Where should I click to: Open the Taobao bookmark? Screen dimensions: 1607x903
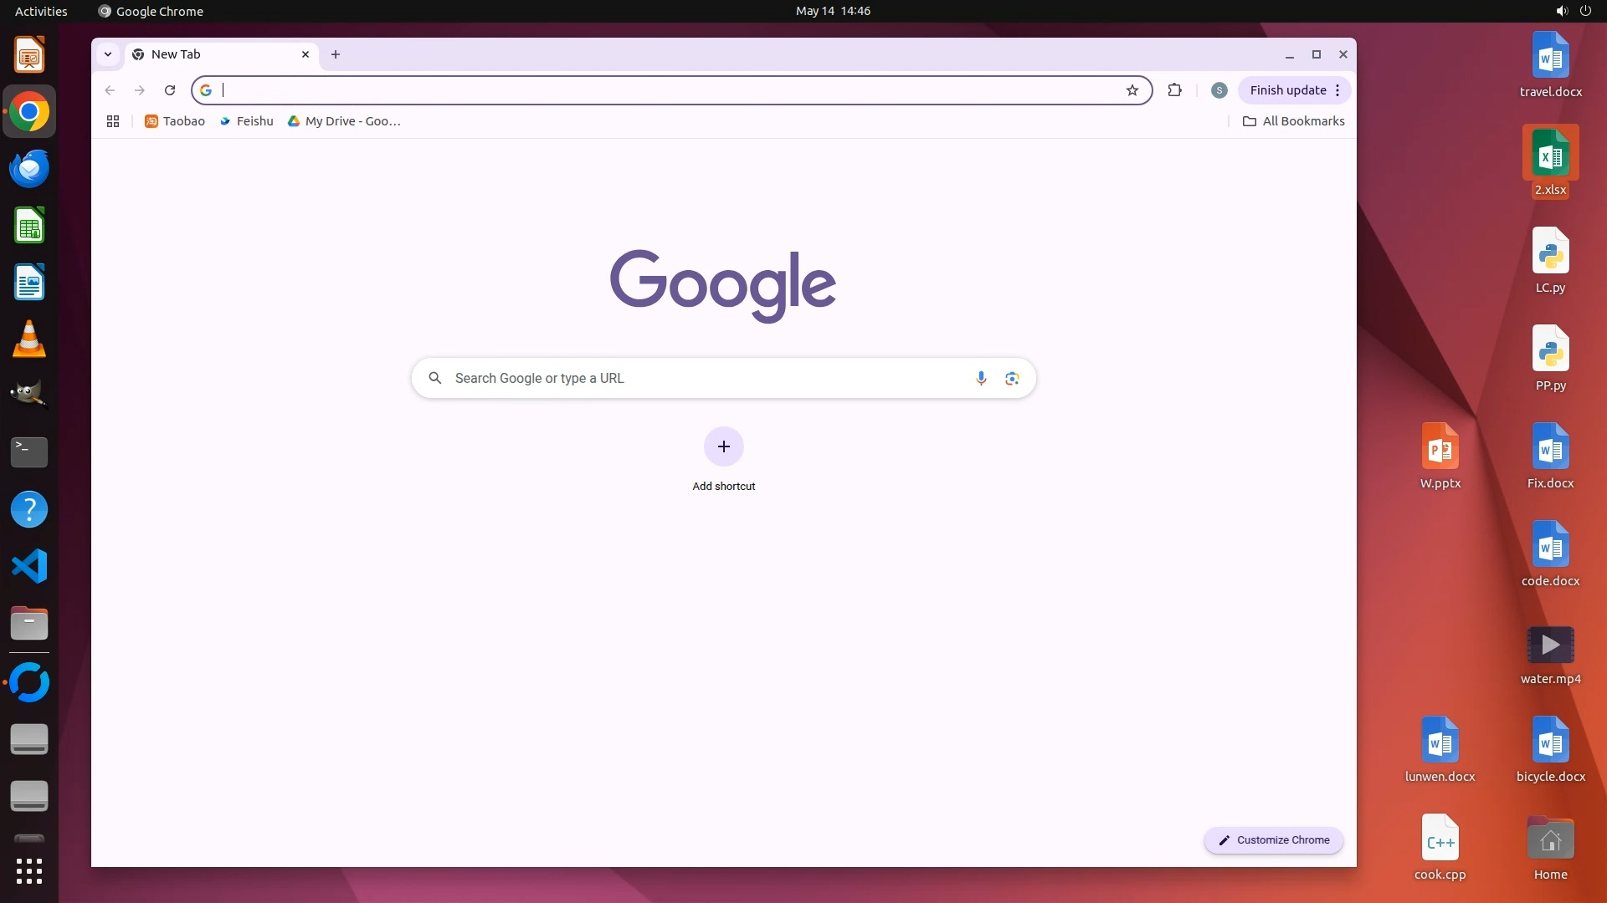pyautogui.click(x=175, y=121)
